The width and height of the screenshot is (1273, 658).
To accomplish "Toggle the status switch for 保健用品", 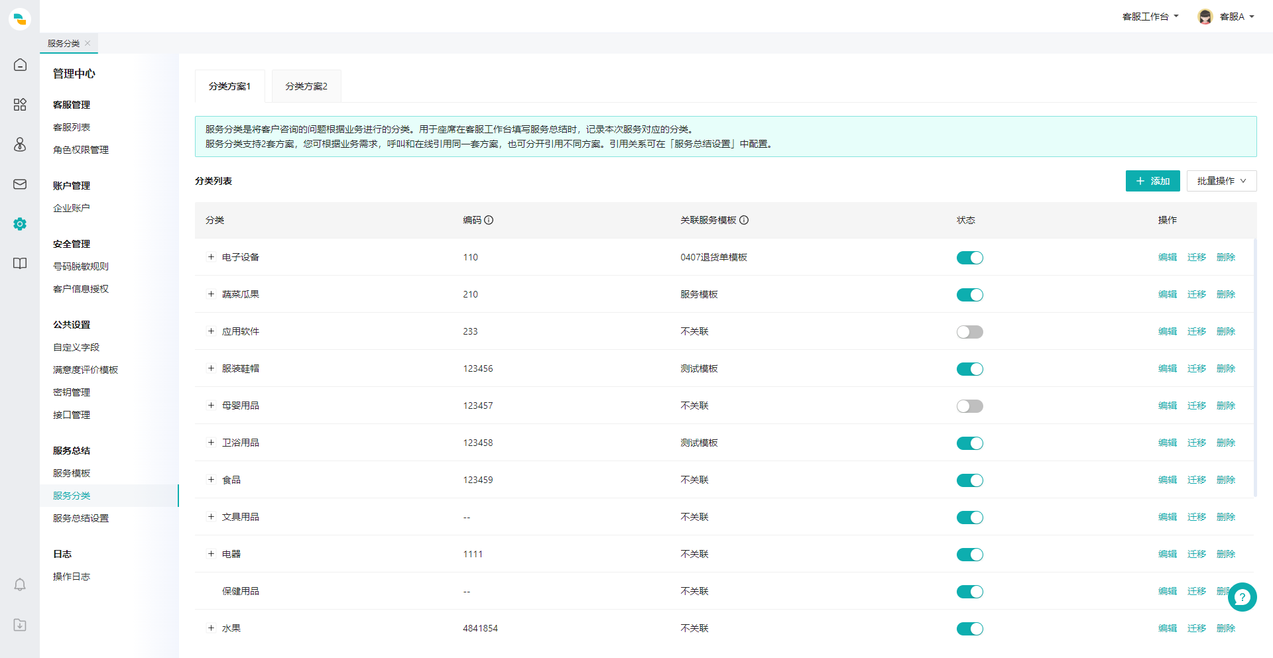I will [969, 592].
